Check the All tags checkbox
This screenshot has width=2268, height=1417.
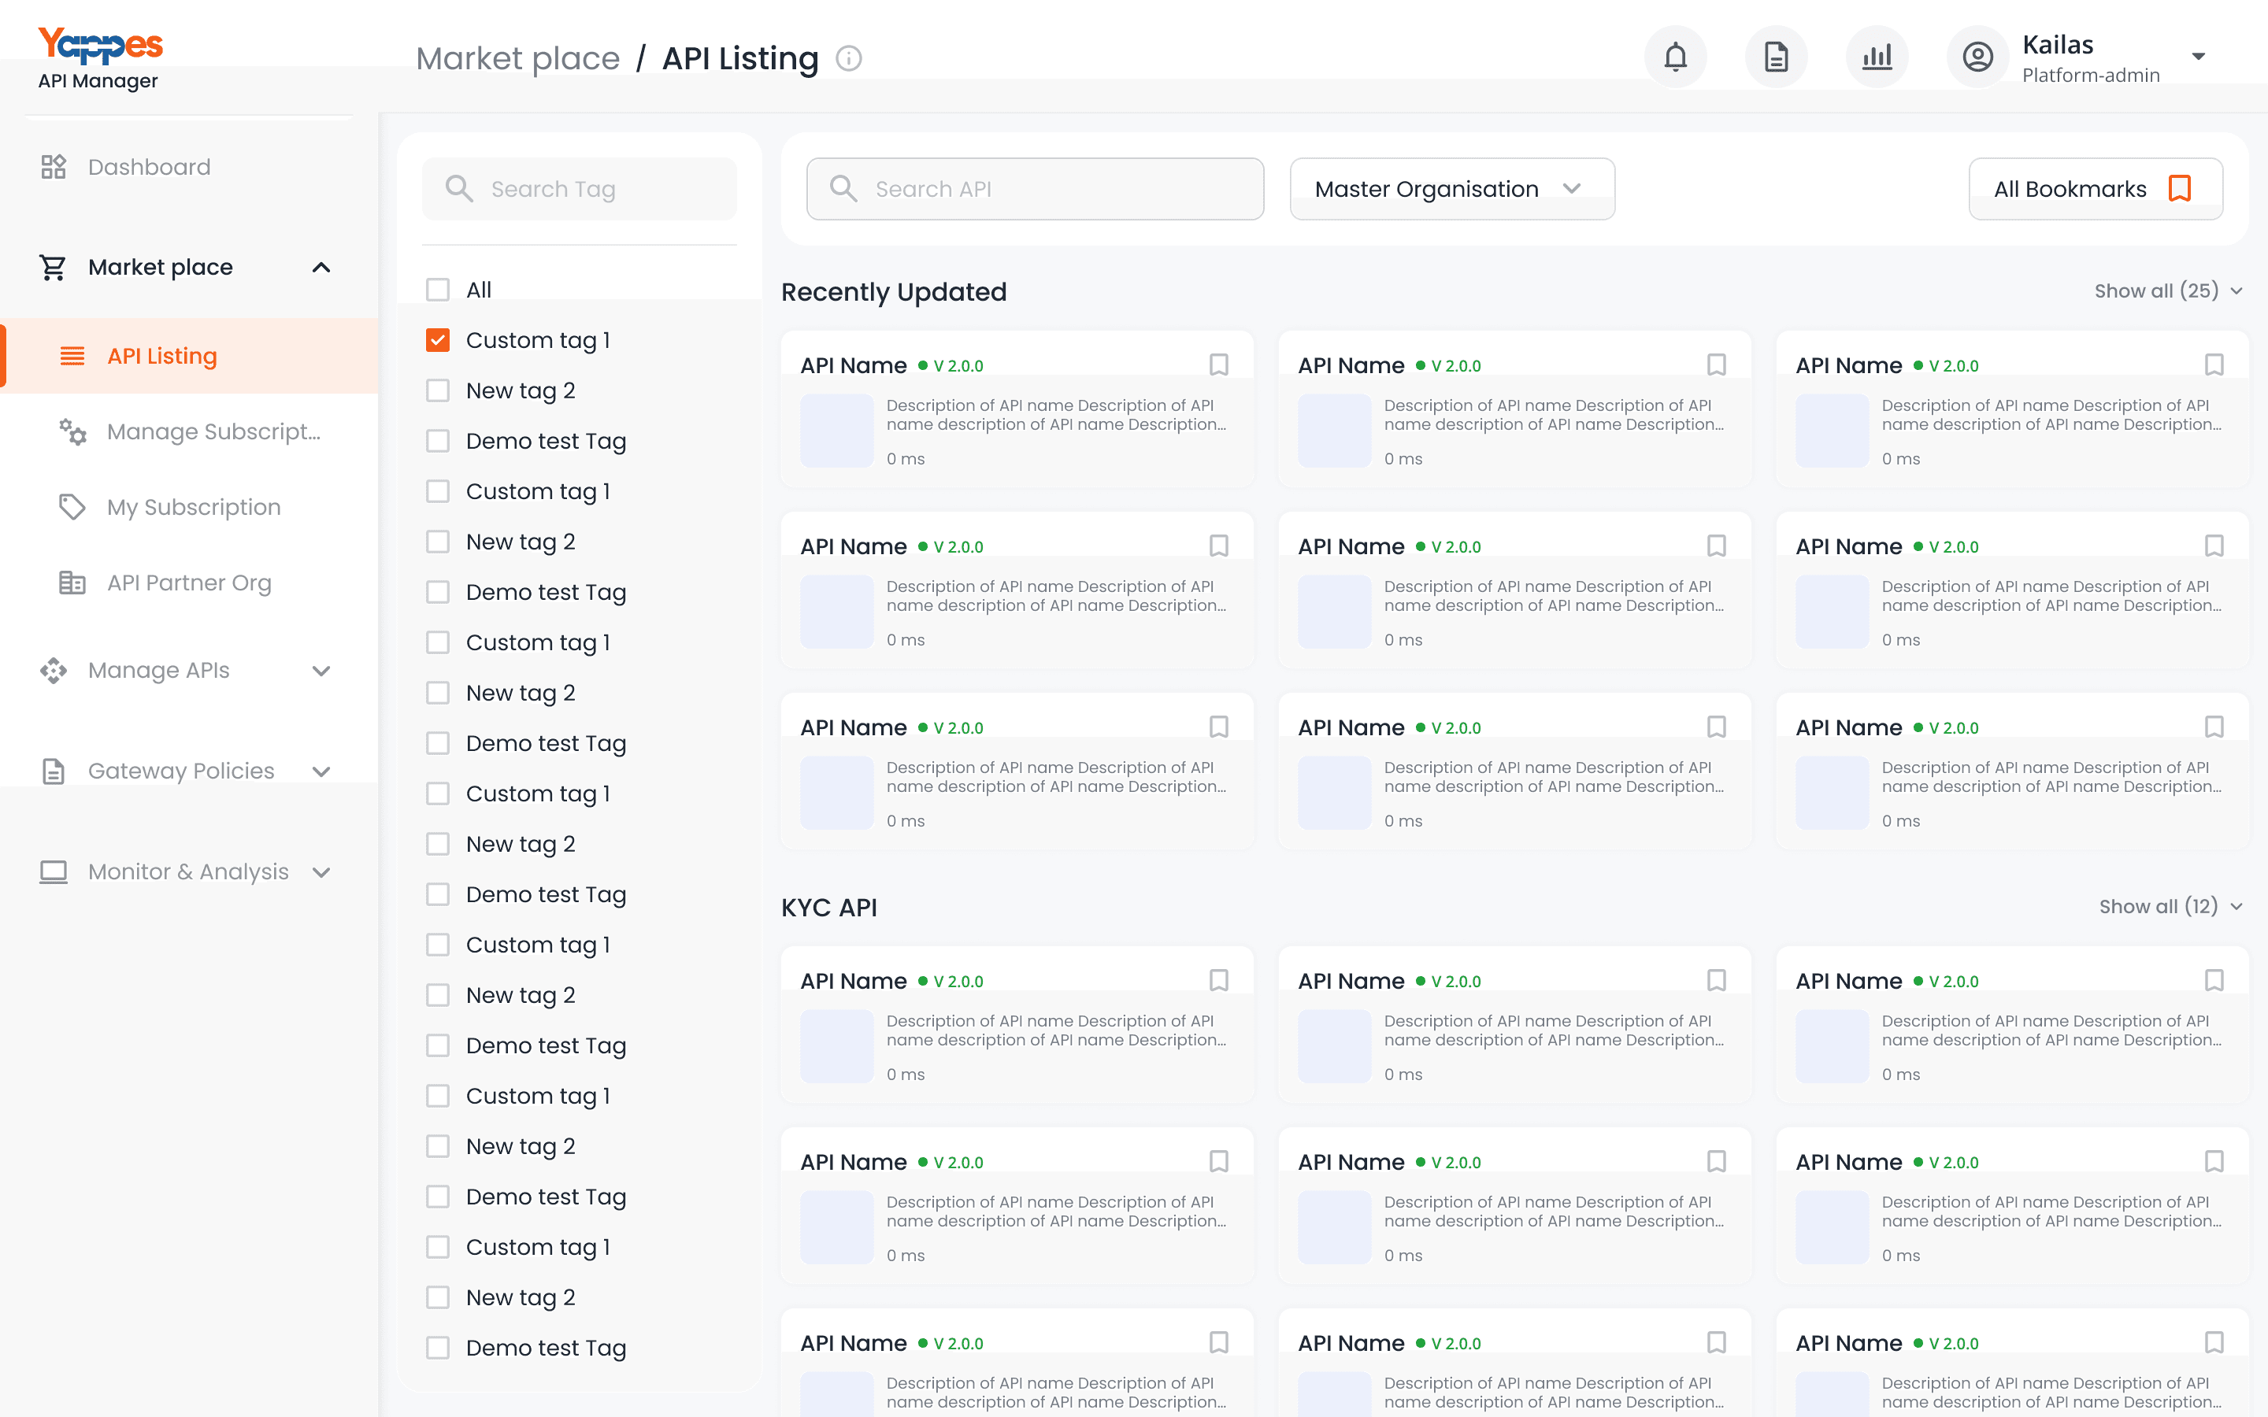(x=438, y=290)
